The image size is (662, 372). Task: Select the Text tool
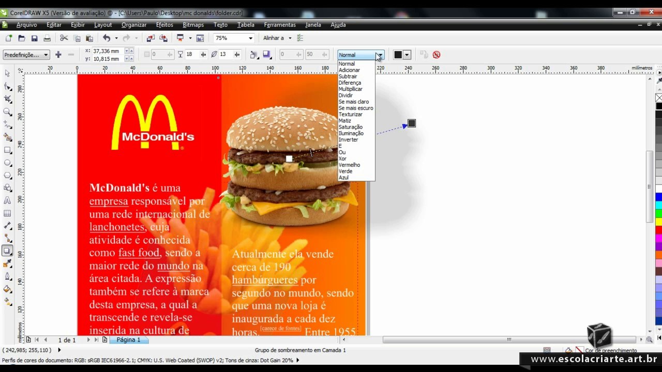point(7,200)
